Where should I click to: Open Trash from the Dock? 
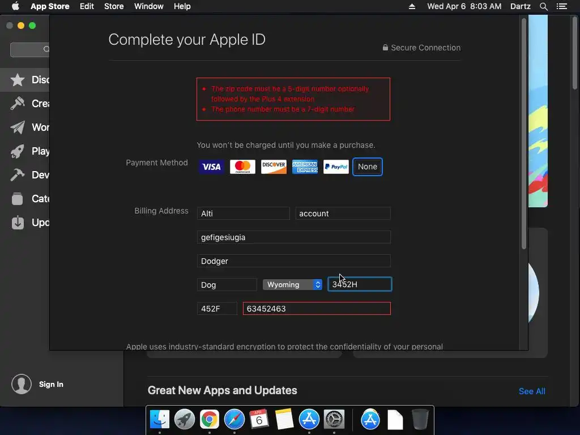(420, 420)
